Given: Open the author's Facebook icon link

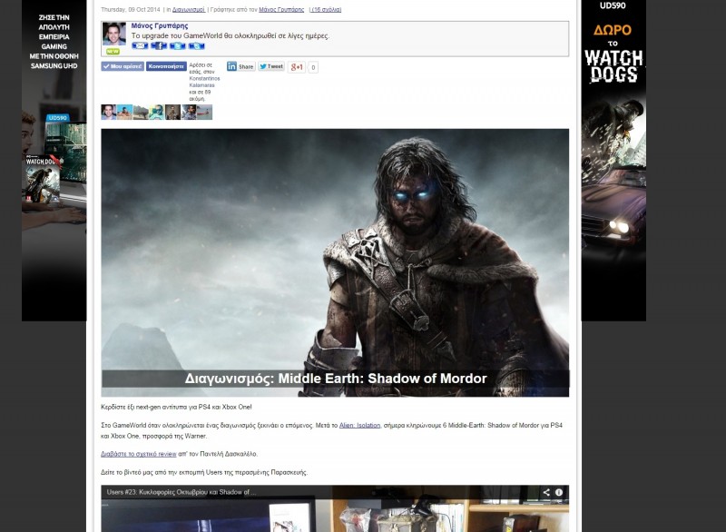Looking at the screenshot, I should pos(159,45).
